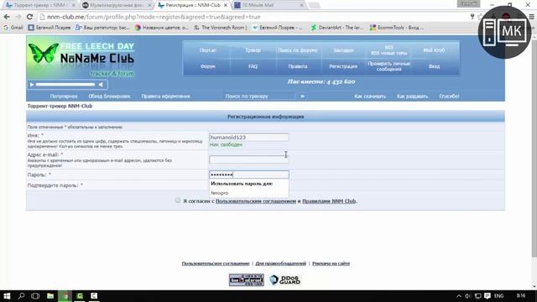Click the Как скачивать link

tap(370, 96)
